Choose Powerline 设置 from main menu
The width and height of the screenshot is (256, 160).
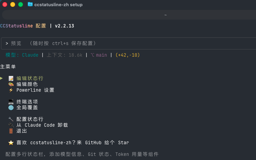35,90
